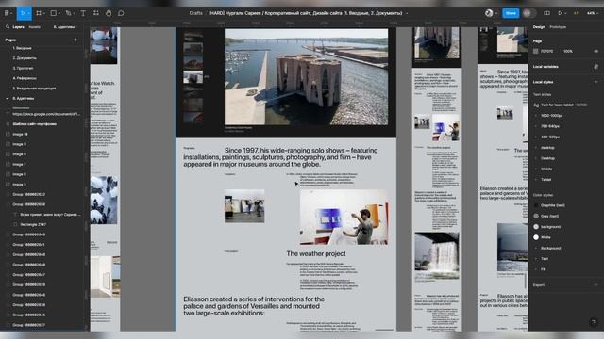This screenshot has height=339, width=604.
Task: Open Pen tool options chevron
Action: coord(75,13)
